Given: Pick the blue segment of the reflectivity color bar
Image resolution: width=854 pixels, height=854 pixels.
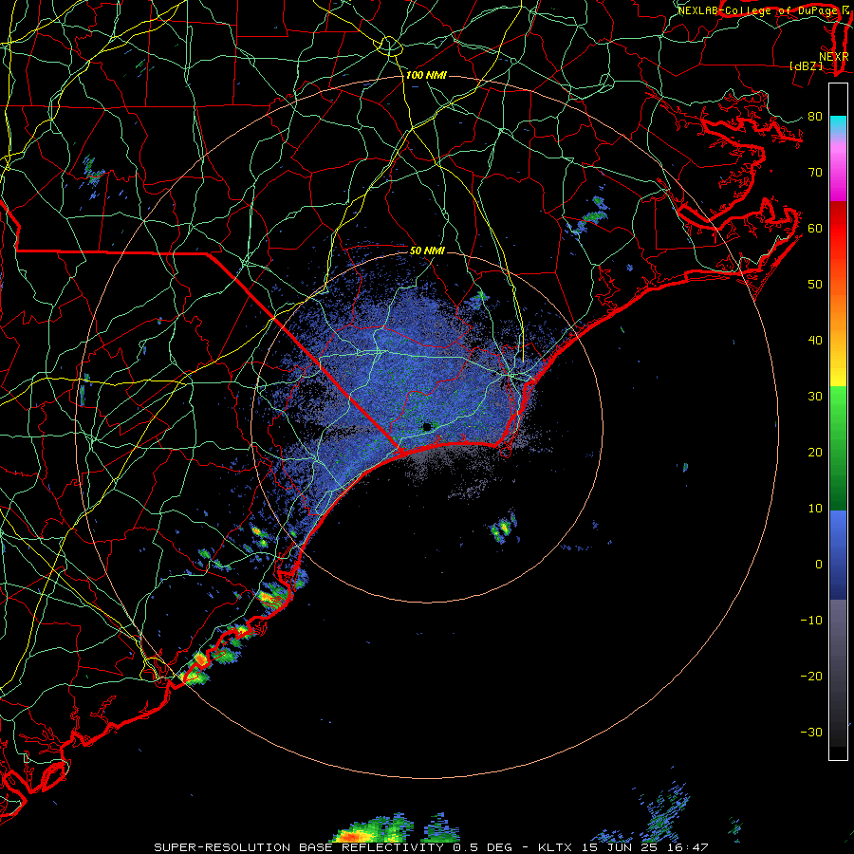Looking at the screenshot, I should pyautogui.click(x=838, y=554).
